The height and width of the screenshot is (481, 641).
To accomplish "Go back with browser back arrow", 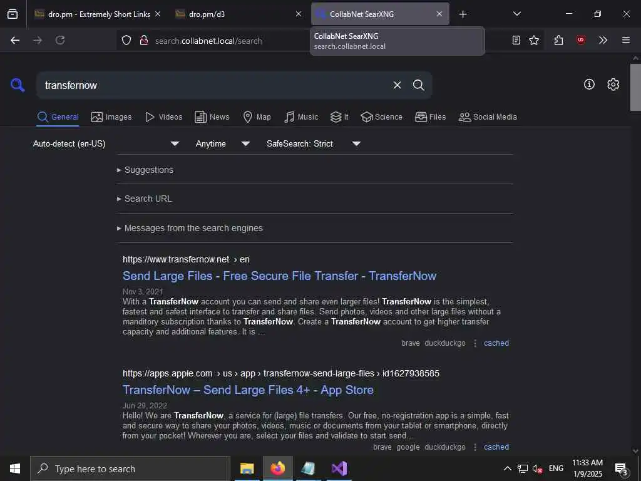I will click(15, 40).
